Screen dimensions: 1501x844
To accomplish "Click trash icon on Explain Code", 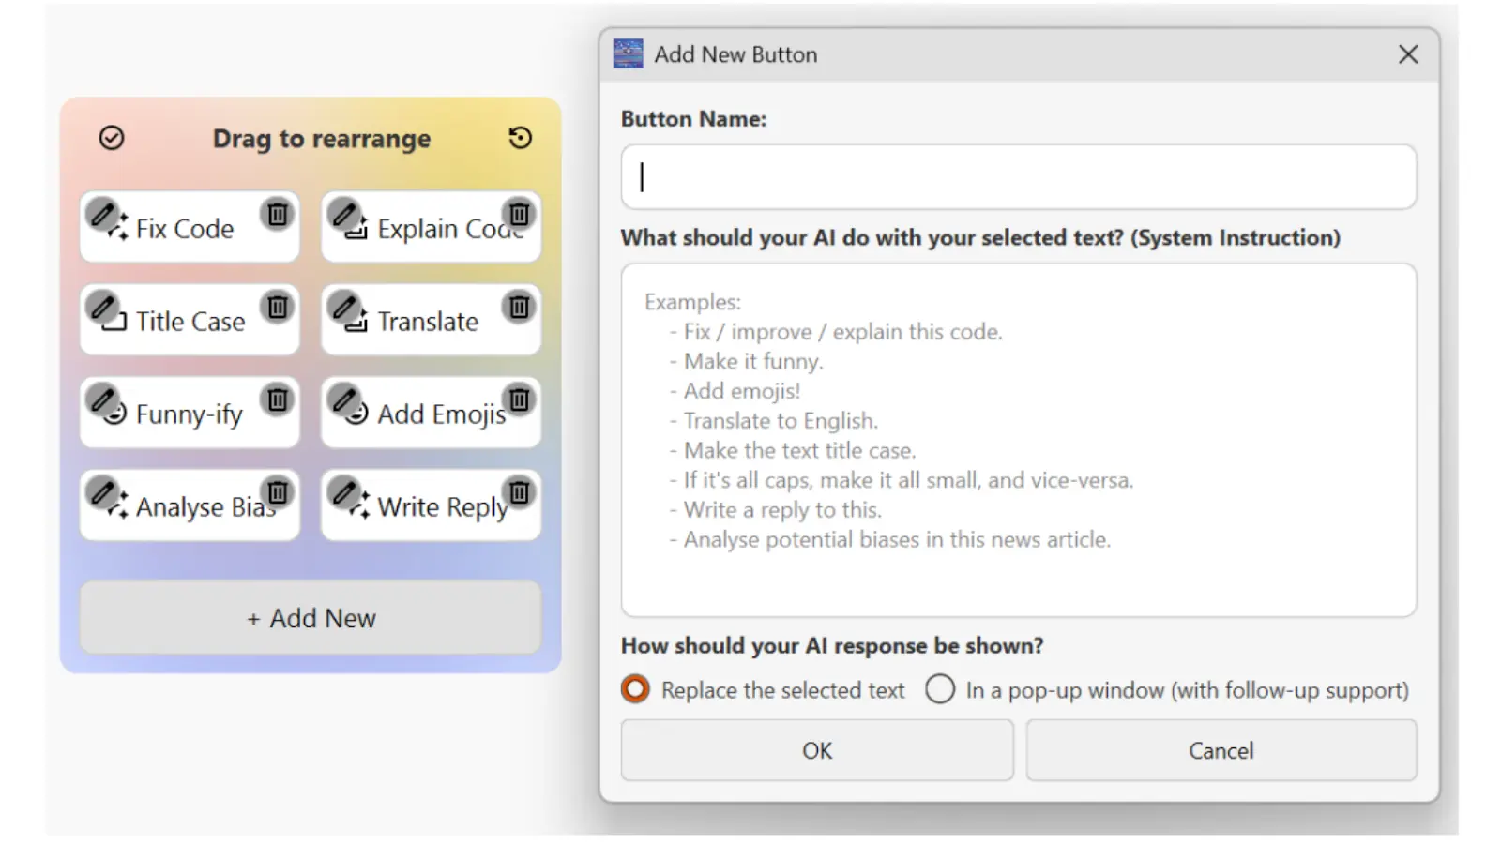I will [519, 215].
